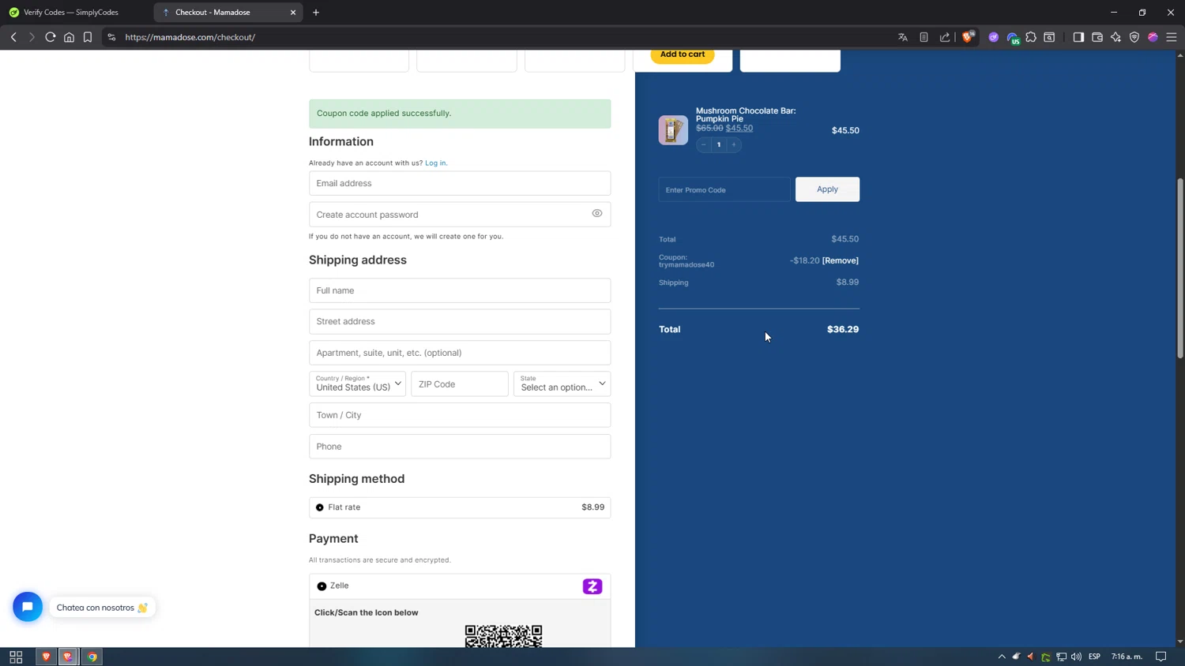Viewport: 1185px width, 666px height.
Task: View site information icon in address bar
Action: click(111, 37)
